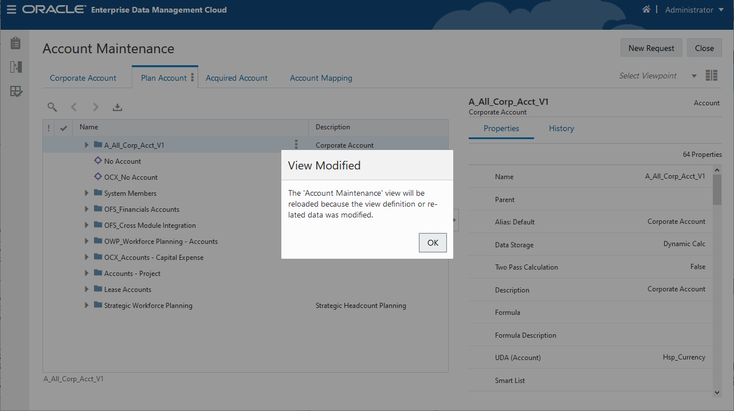The height and width of the screenshot is (411, 734).
Task: Download the viewpoint using the download icon
Action: click(117, 107)
